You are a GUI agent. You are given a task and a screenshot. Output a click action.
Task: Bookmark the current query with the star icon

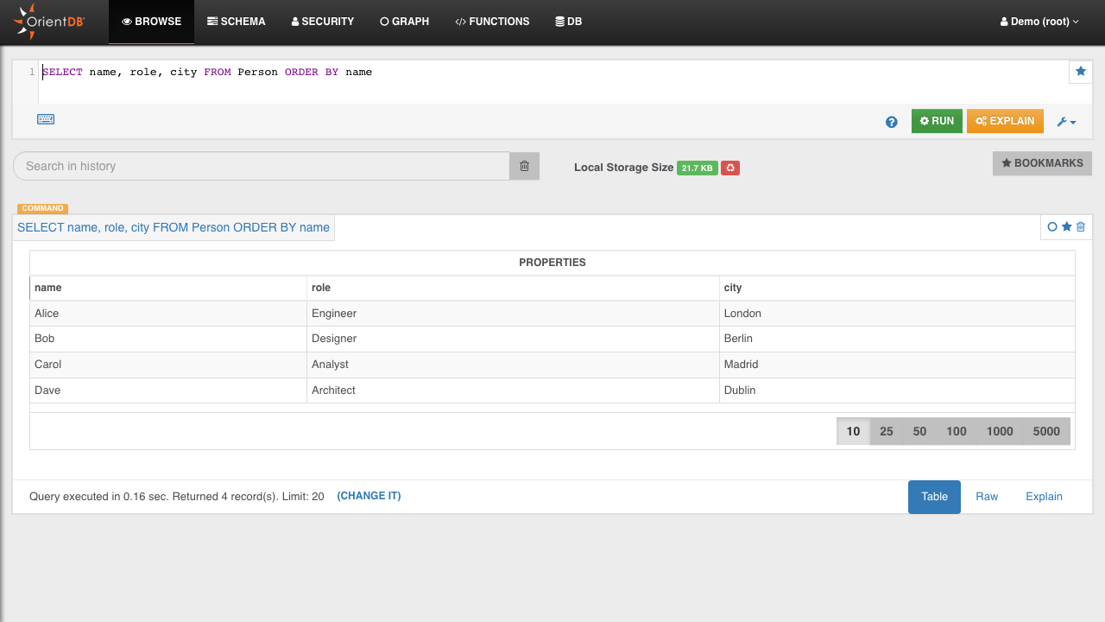(1081, 72)
